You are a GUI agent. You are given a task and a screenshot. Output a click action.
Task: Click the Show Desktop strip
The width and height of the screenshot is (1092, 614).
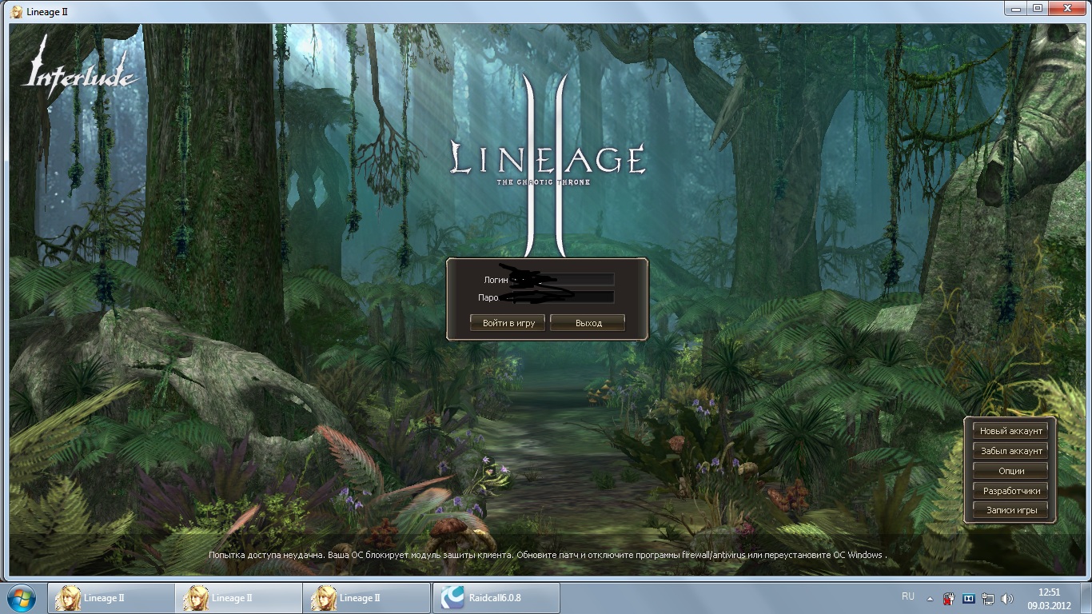pyautogui.click(x=1086, y=598)
